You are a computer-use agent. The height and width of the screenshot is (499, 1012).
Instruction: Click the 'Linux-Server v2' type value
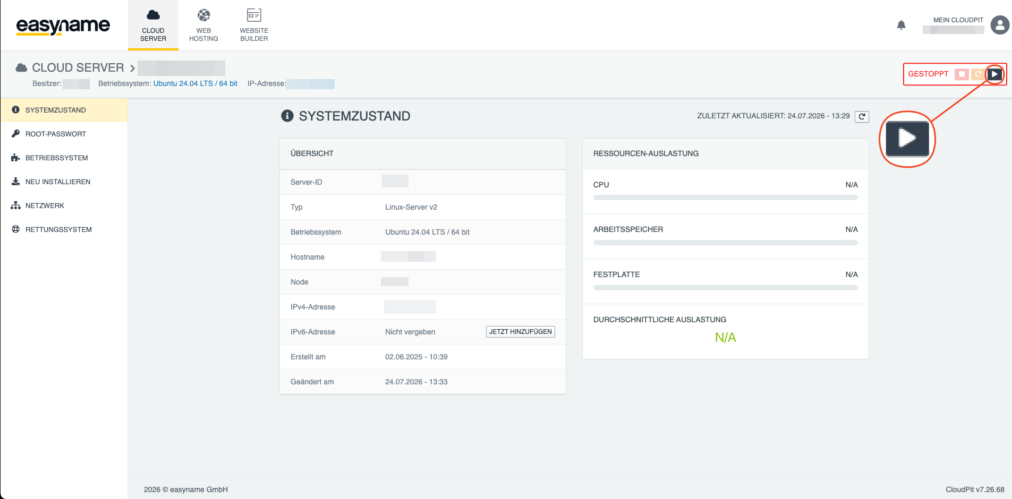[411, 207]
